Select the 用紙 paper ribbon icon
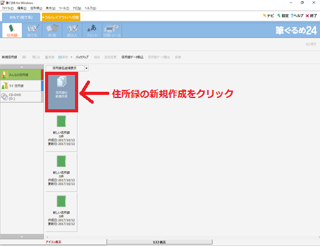 [52, 30]
